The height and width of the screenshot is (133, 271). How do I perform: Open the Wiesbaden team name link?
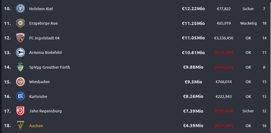pos(39,82)
